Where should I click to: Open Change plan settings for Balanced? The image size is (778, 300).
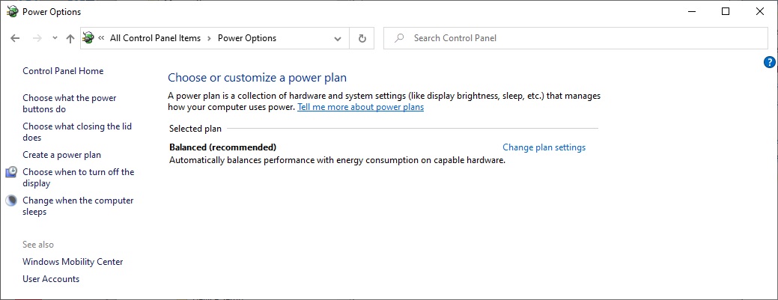click(544, 147)
